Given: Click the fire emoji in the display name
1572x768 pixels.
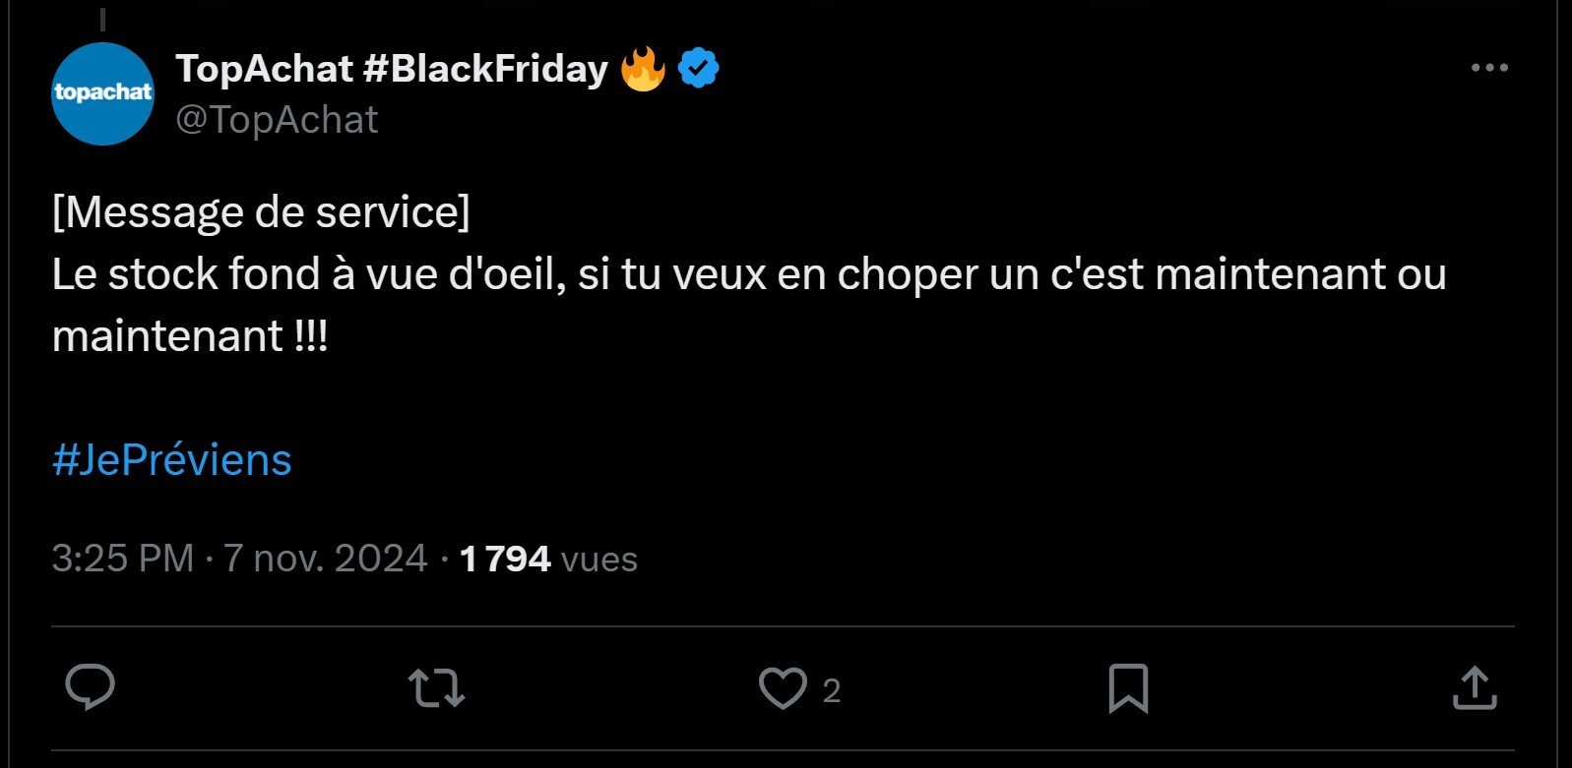Looking at the screenshot, I should [x=645, y=68].
